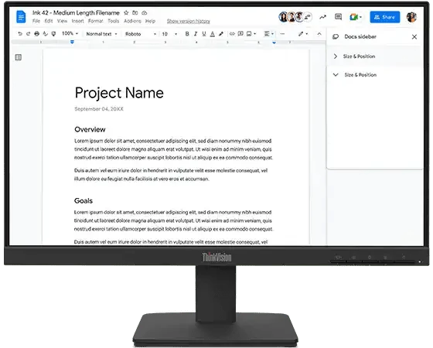Toggle italic formatting

[x=196, y=34]
